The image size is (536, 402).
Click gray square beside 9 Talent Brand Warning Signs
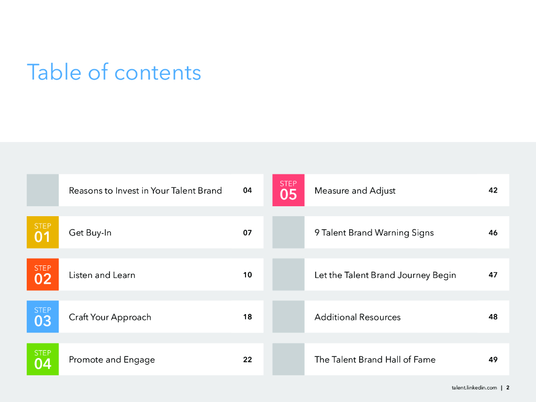[x=288, y=232]
